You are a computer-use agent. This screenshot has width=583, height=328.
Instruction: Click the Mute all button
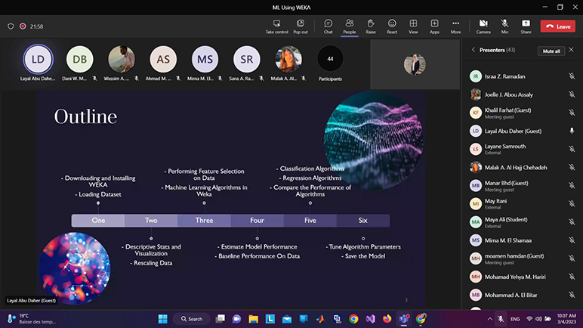click(552, 51)
